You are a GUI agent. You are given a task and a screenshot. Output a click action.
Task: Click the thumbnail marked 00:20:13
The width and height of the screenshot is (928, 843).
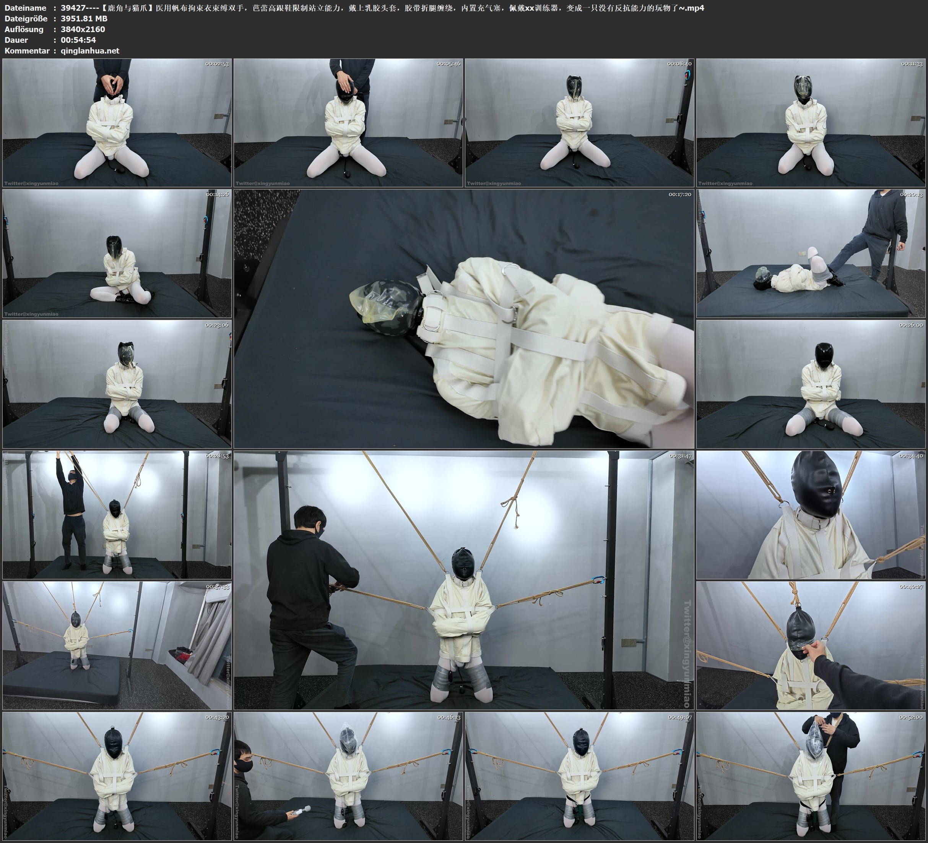(x=811, y=253)
